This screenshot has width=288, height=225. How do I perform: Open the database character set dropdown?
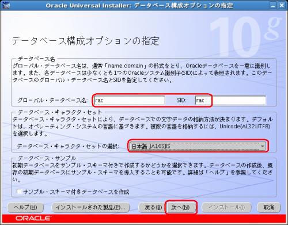[x=198, y=146]
